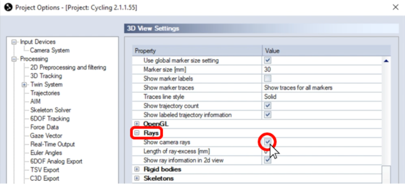Open C3D Export settings
Image resolution: width=405 pixels, height=184 pixels.
pyautogui.click(x=44, y=178)
